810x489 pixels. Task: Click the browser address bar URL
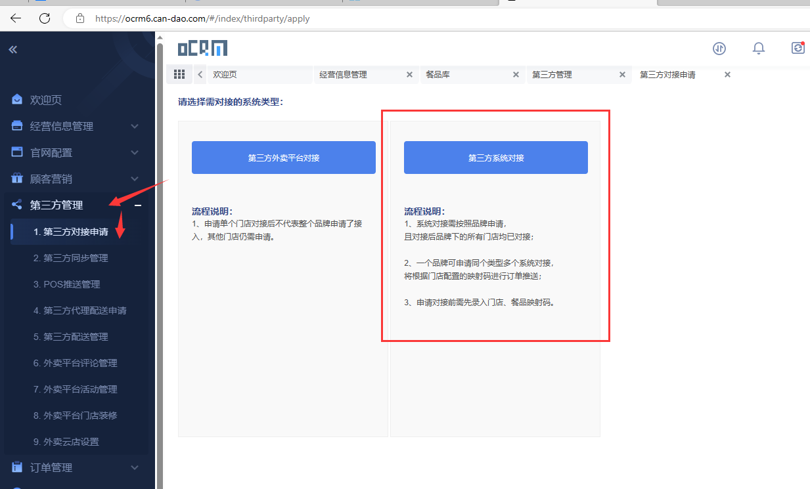point(202,18)
